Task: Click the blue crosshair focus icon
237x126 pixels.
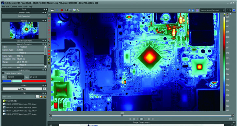Action: 57,10
